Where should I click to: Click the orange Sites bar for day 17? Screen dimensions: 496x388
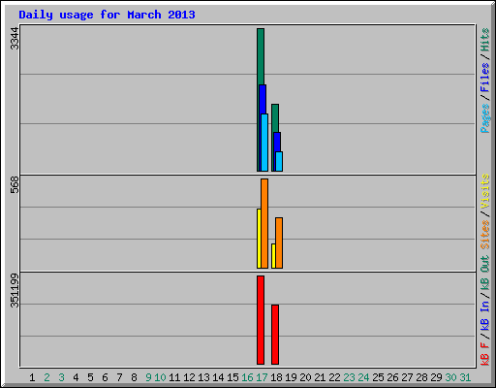[x=264, y=223]
